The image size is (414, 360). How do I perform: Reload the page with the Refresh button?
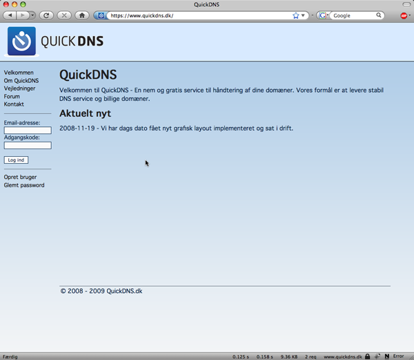[x=46, y=15]
